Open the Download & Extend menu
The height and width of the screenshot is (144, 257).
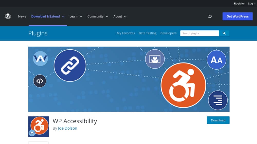(45, 16)
